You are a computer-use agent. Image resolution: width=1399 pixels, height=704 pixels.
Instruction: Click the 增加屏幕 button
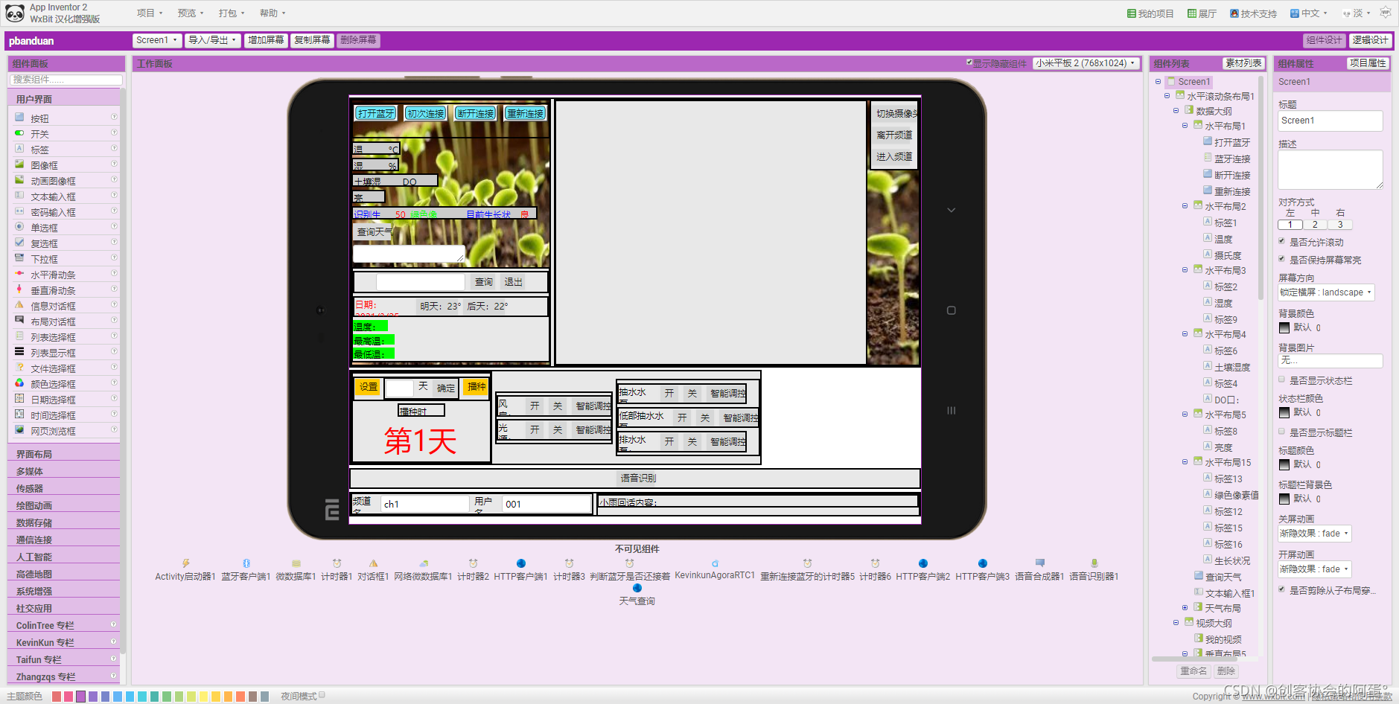[x=266, y=40]
